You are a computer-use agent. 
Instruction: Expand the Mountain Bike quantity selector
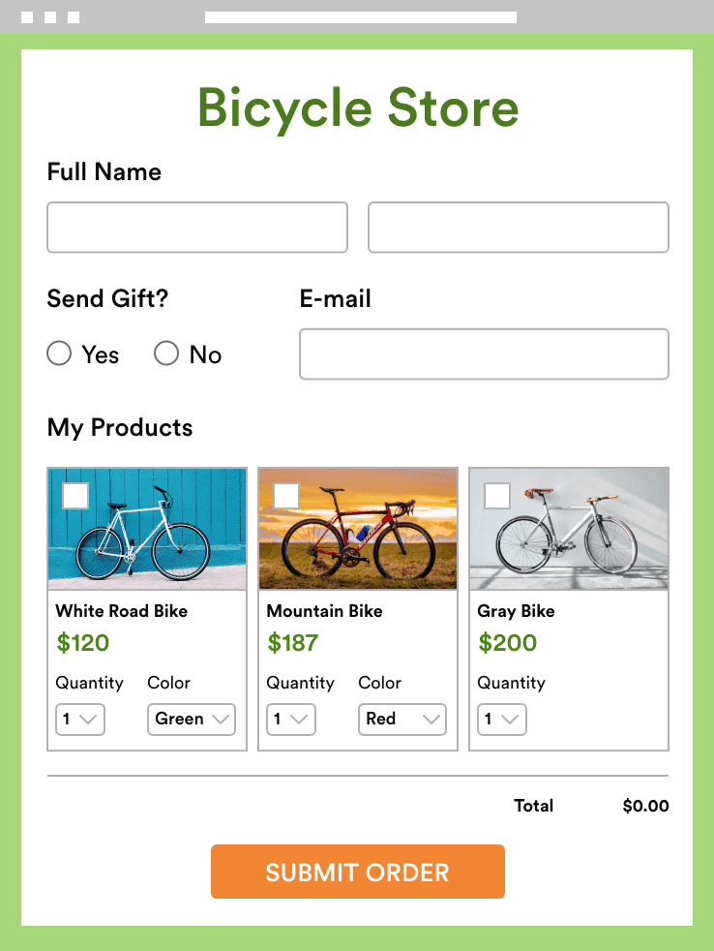point(291,720)
